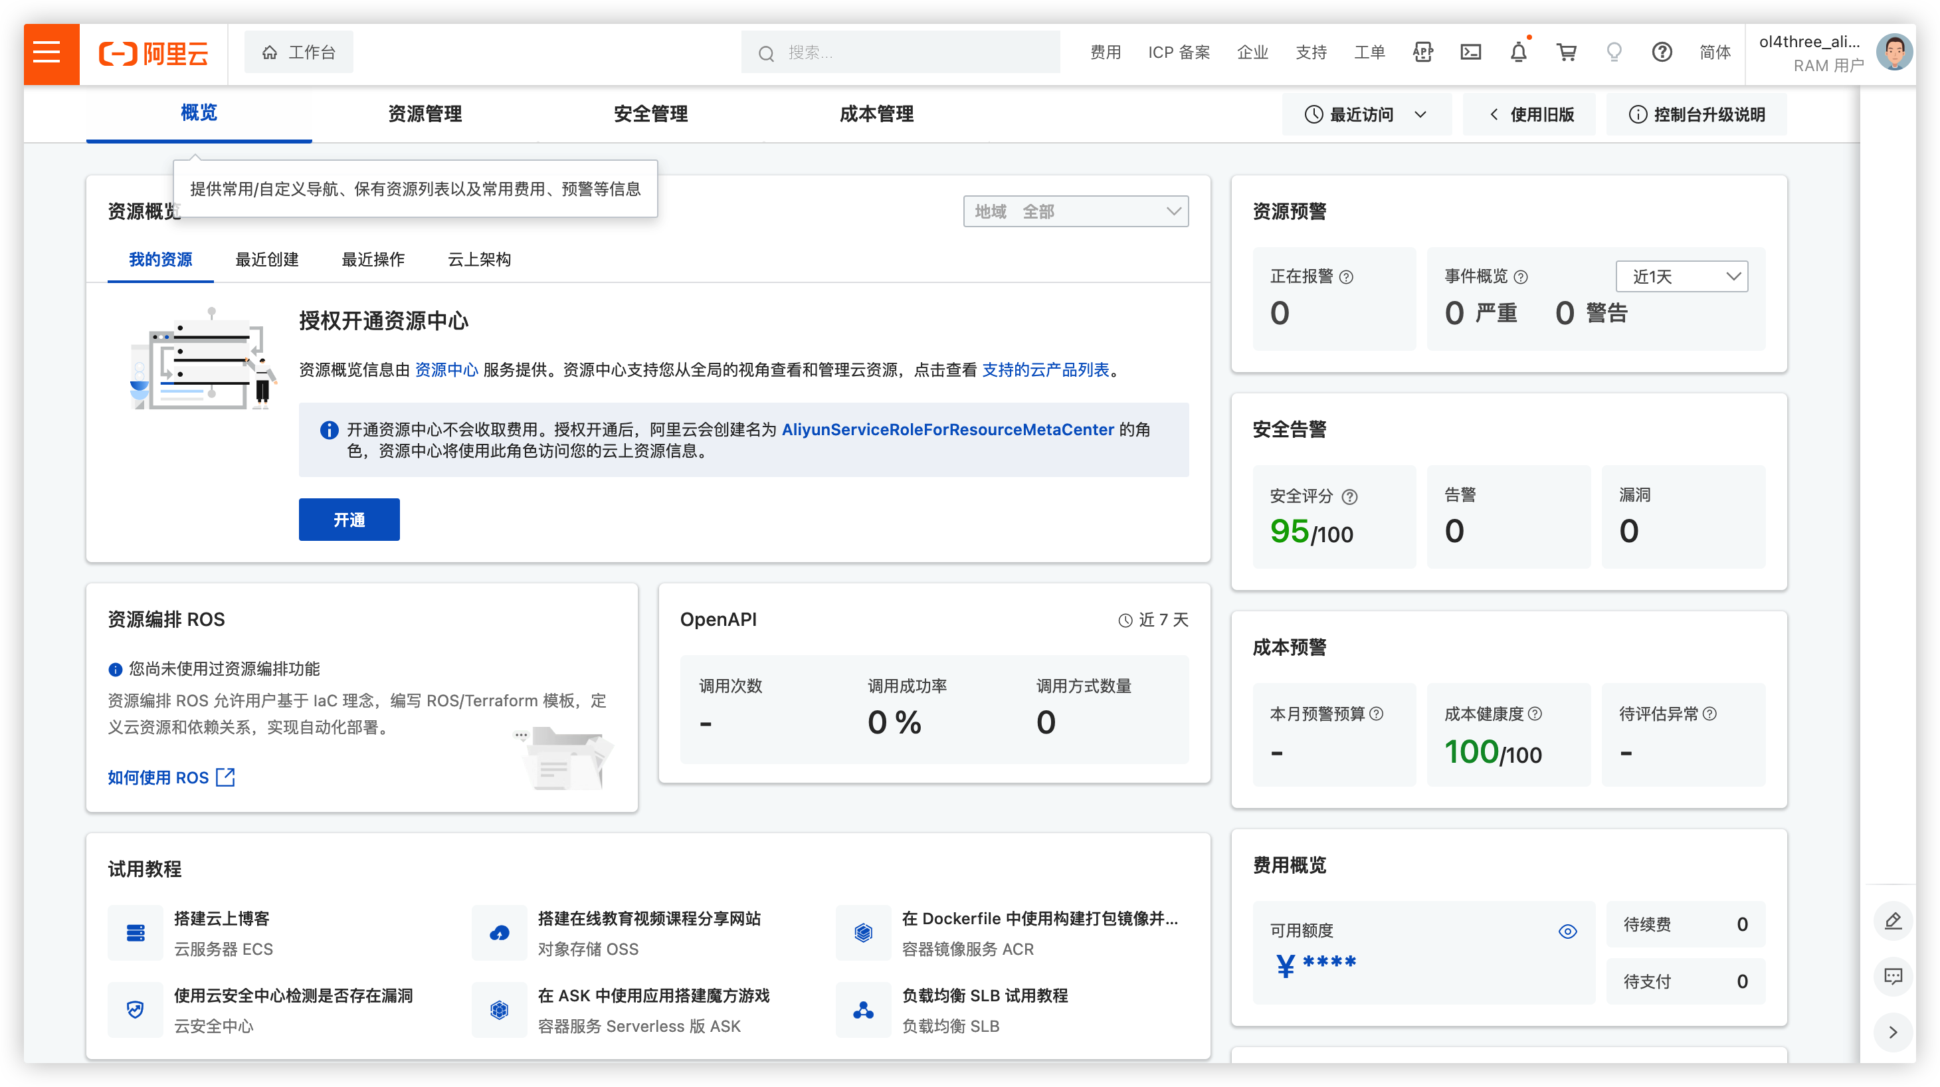The image size is (1940, 1087).
Task: Select the 我的资源 sub-tab
Action: pyautogui.click(x=160, y=259)
